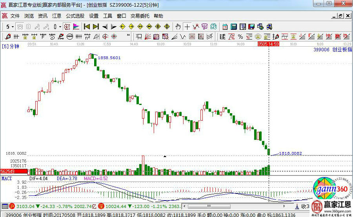Click the yellow diamond left-arrow icon
Viewport: 353px width, 217px height.
pos(122,27)
